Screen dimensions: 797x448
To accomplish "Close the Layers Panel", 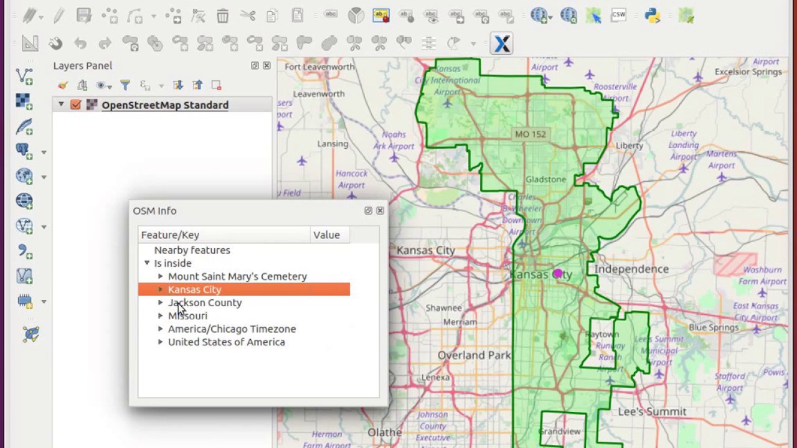I will click(266, 65).
